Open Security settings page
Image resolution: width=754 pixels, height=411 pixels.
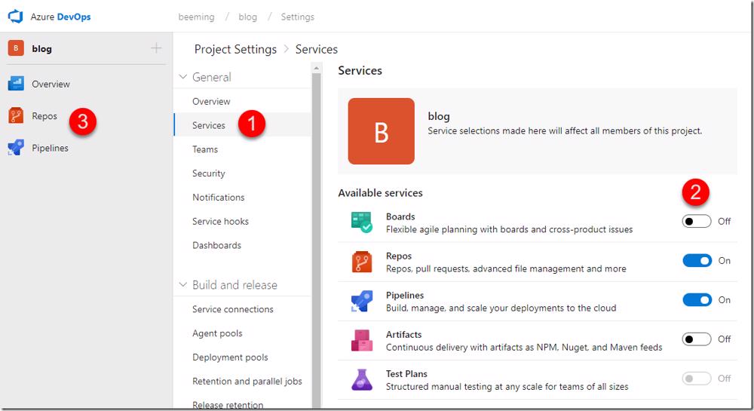click(209, 173)
